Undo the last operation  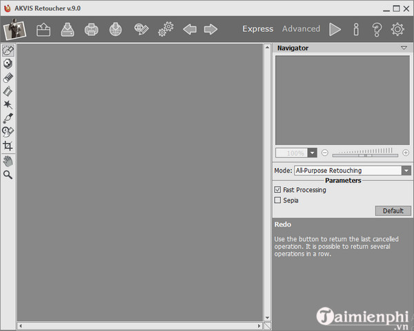[x=190, y=29]
